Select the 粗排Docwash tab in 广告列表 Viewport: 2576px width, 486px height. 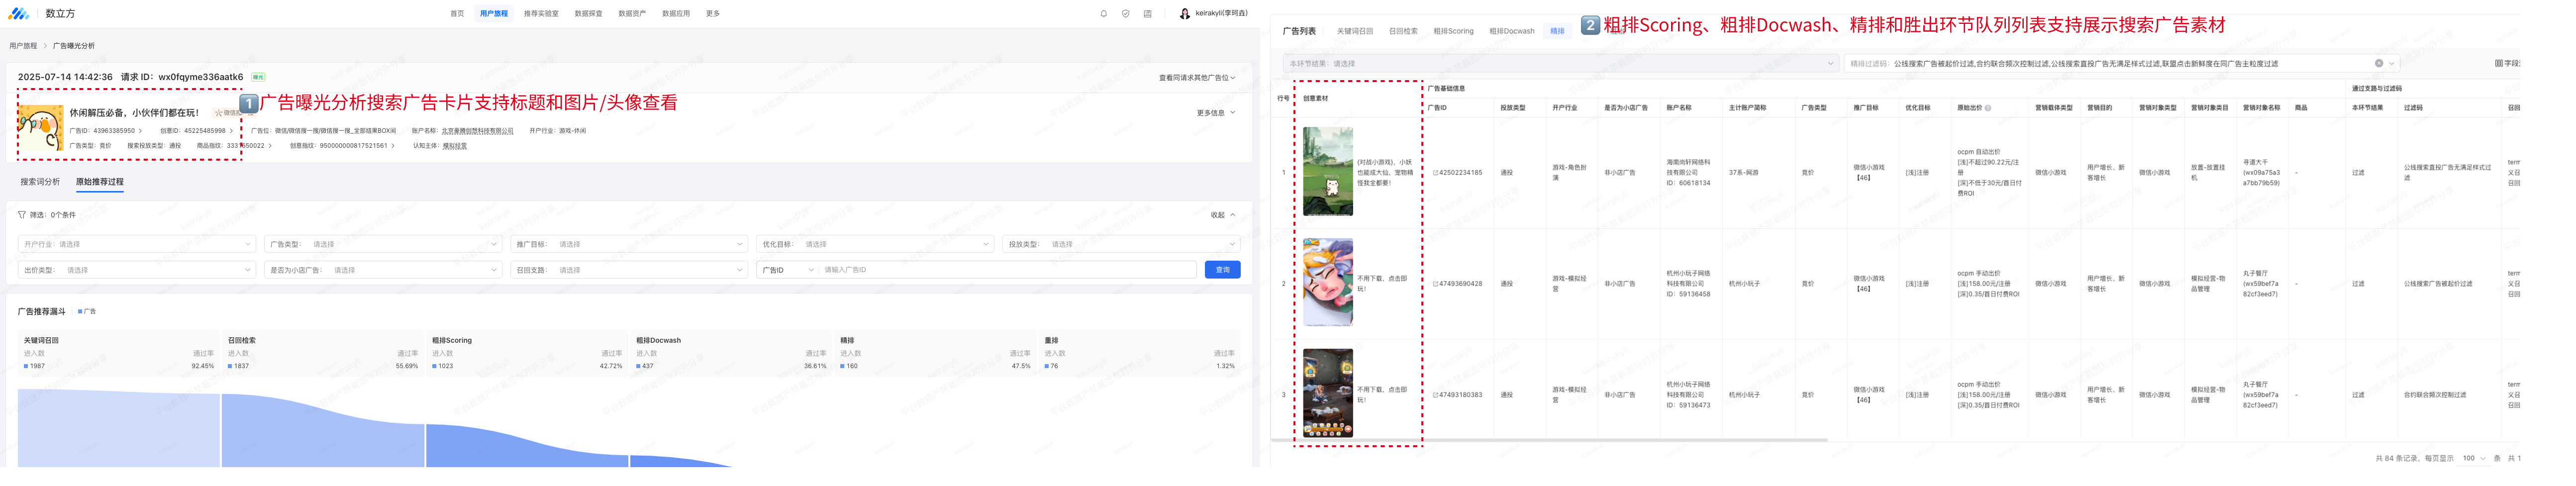click(x=1511, y=31)
